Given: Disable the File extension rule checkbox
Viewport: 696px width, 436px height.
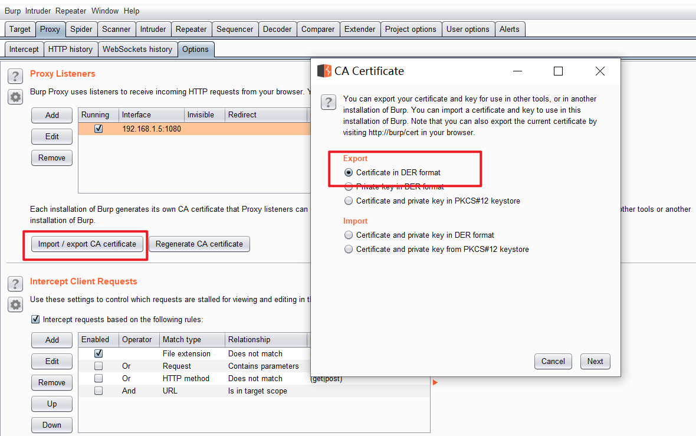Looking at the screenshot, I should (99, 353).
